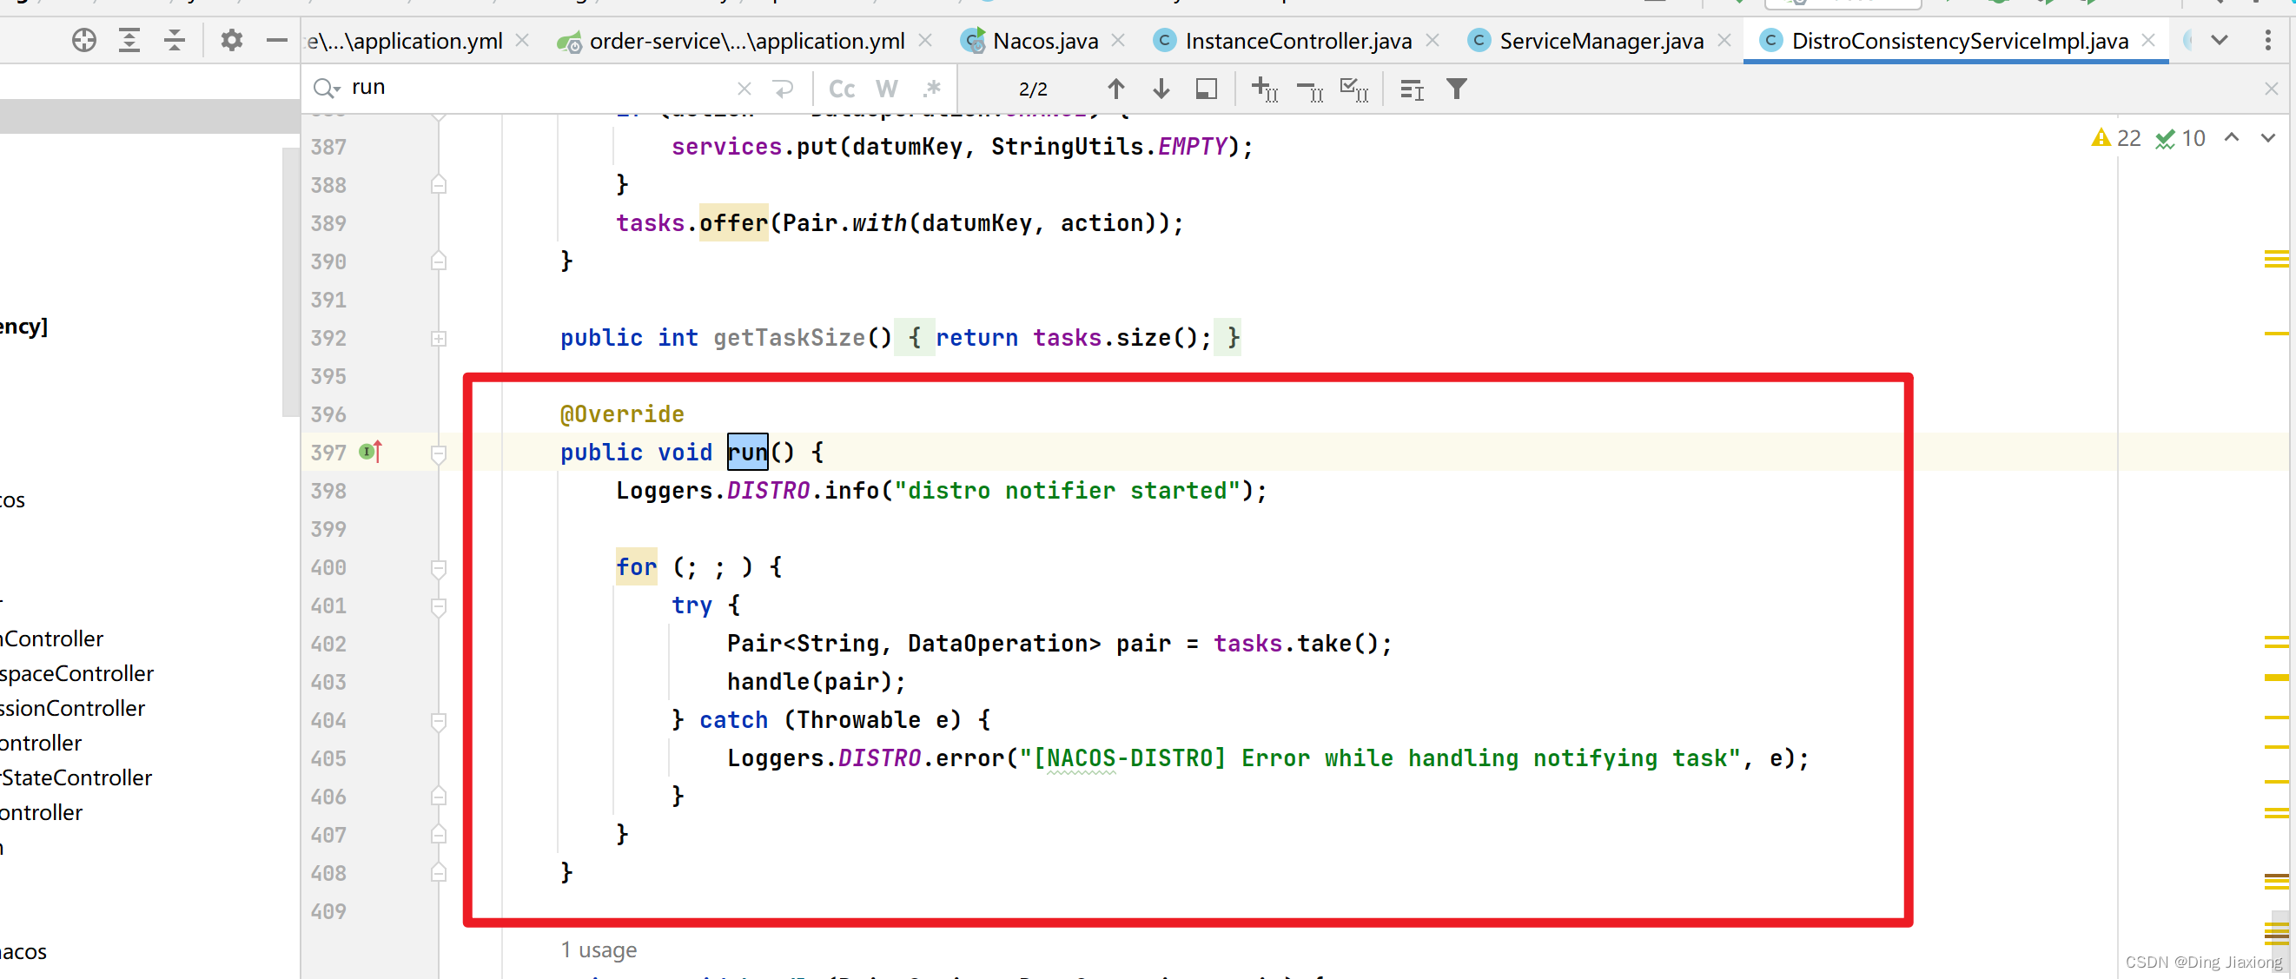Select the spaceController item in project tree
The width and height of the screenshot is (2296, 979).
click(76, 673)
